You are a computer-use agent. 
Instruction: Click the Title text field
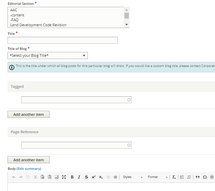point(63,40)
